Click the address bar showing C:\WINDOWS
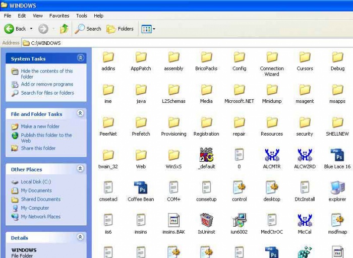Screen dimensions: 353x258 (x=187, y=43)
